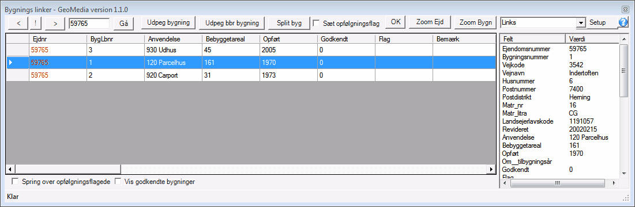Select the 120 Parcelhus cell in the grid
Image resolution: width=635 pixels, height=207 pixels.
pos(173,63)
